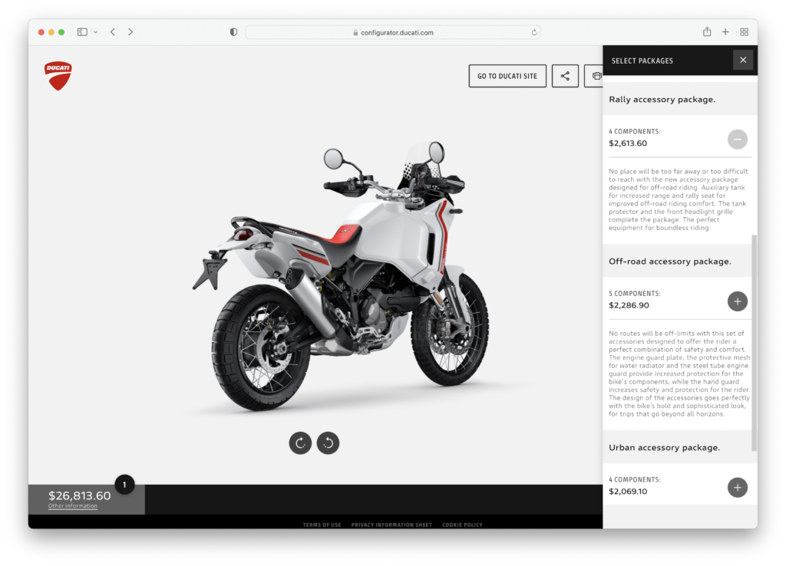Viewport: 786px width, 566px height.
Task: Open Safari tab overview icon
Action: click(x=744, y=32)
